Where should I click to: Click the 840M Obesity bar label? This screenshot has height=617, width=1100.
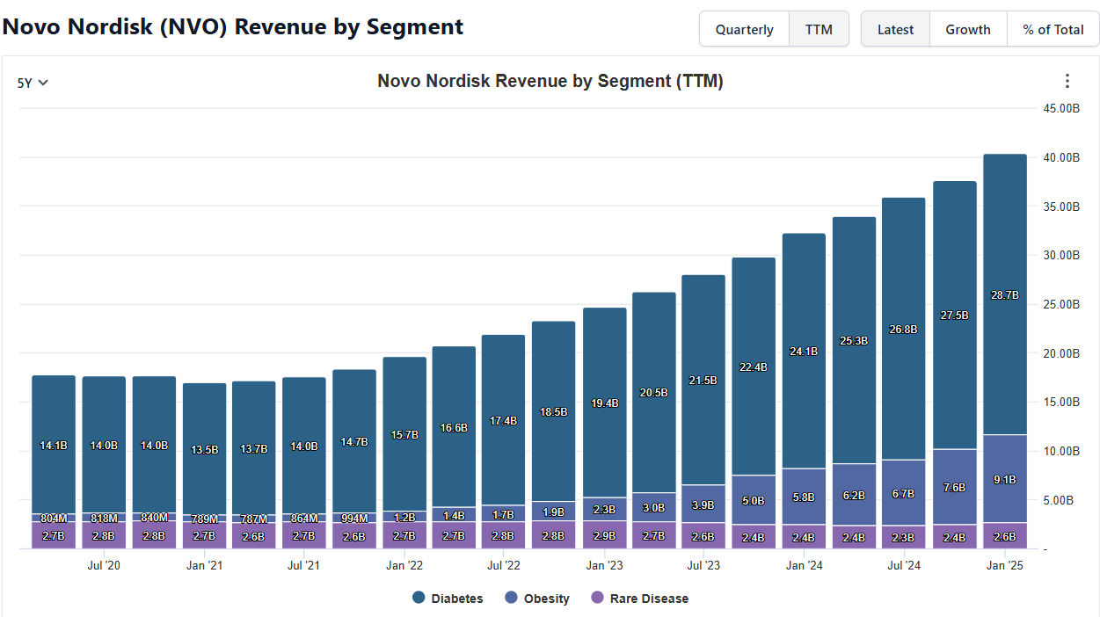pos(154,518)
